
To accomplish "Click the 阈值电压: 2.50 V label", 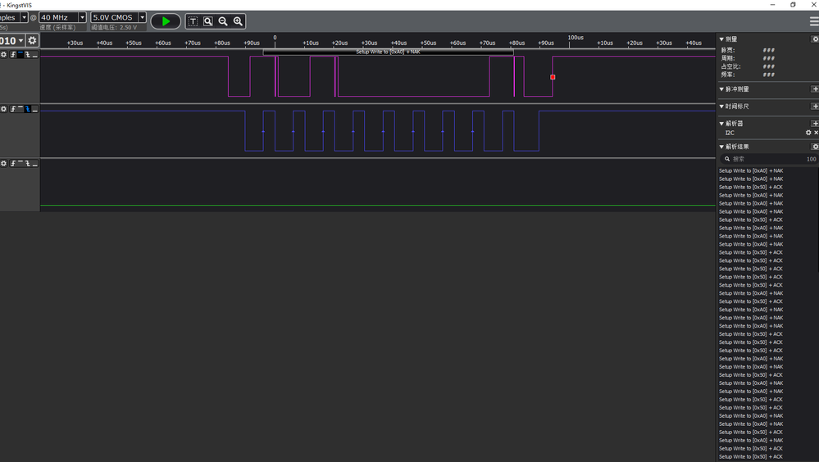I will (x=115, y=27).
